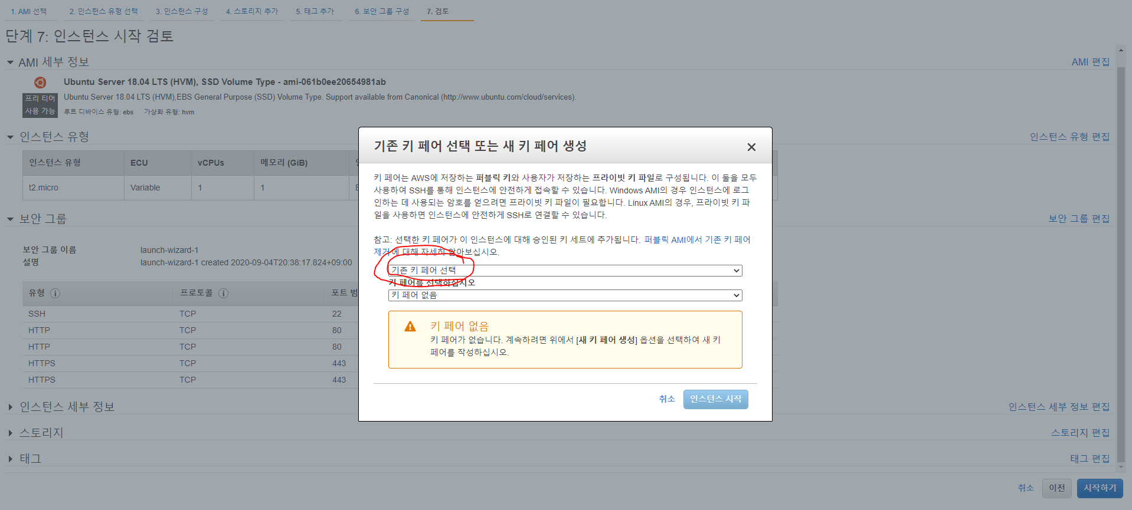Expand the '인스턴스 세부 정보' section
The width and height of the screenshot is (1132, 510).
10,407
